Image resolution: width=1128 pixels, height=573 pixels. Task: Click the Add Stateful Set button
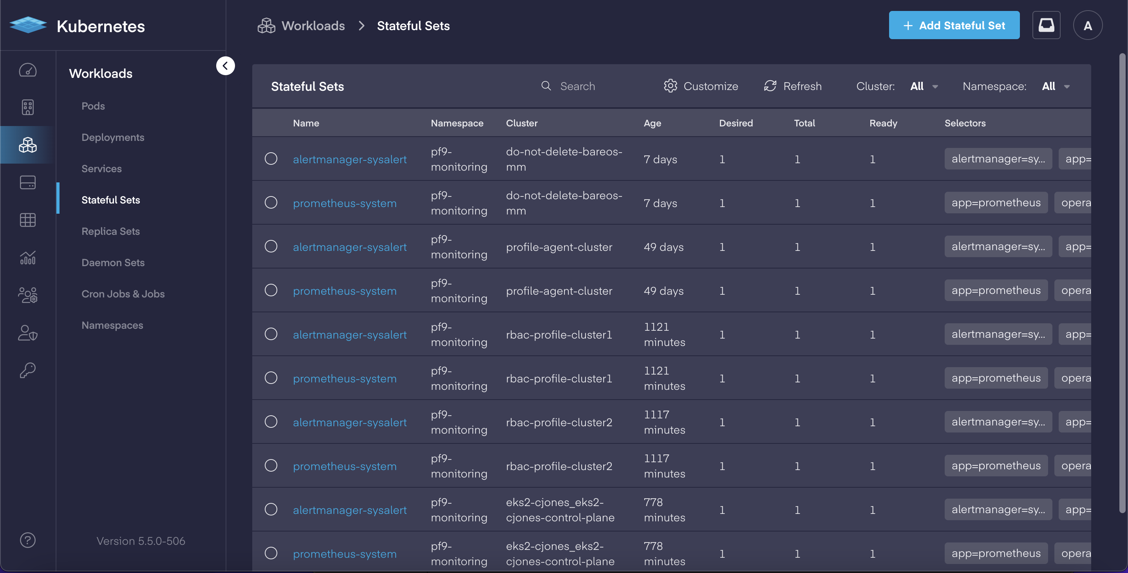click(954, 25)
